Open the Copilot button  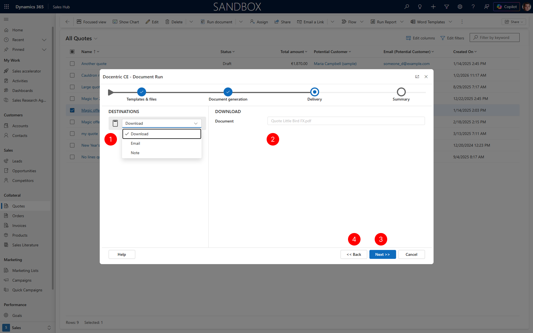(507, 7)
